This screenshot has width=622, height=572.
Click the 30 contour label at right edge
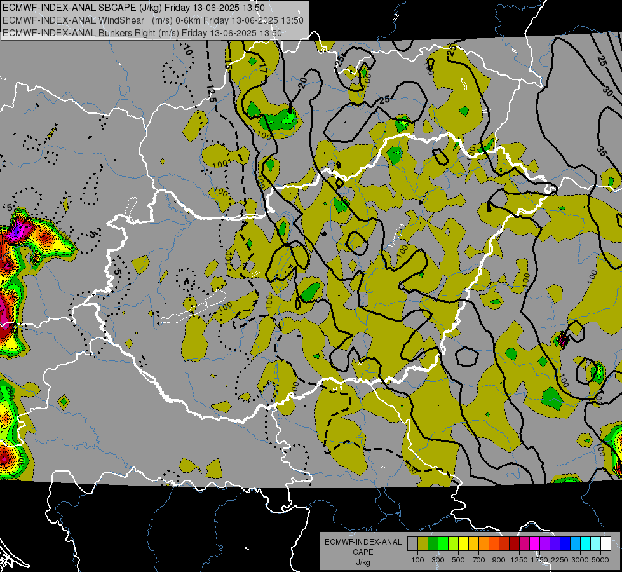[x=607, y=91]
